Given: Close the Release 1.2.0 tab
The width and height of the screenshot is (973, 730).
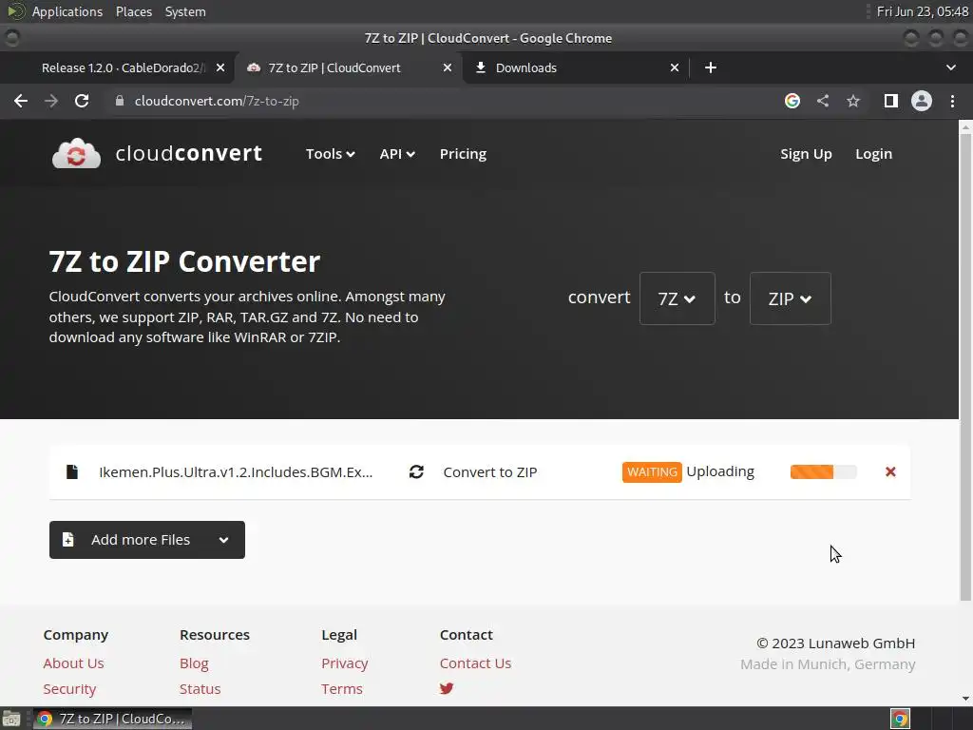Looking at the screenshot, I should pyautogui.click(x=220, y=67).
